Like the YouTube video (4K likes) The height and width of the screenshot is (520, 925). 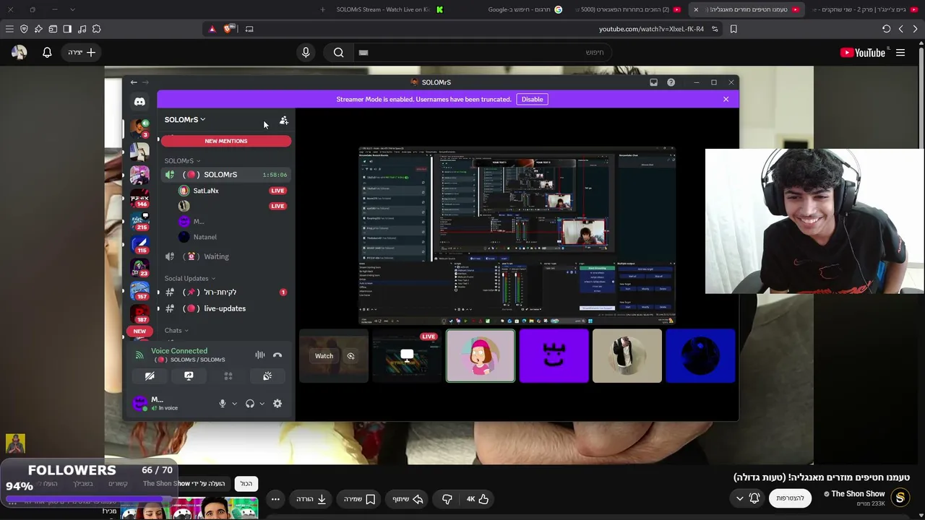[478, 499]
